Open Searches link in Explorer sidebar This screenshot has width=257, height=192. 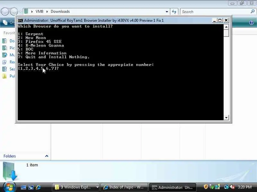[9, 69]
